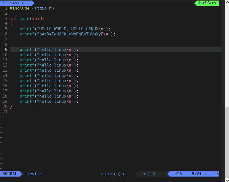Viewport: 229px width, 182px height.
Task: Click line number 2
Action: pyautogui.click(x=6, y=13)
